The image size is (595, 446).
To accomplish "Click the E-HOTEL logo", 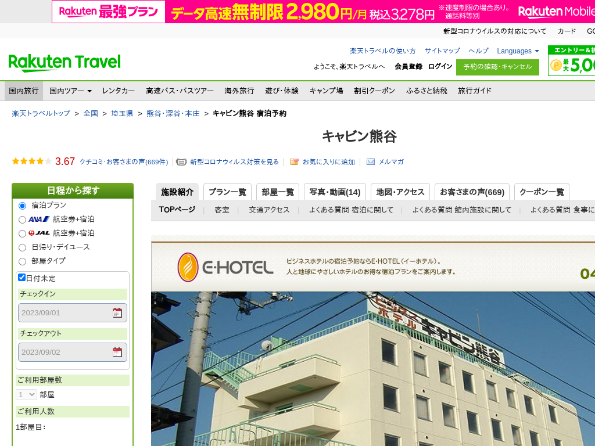I will coord(225,267).
